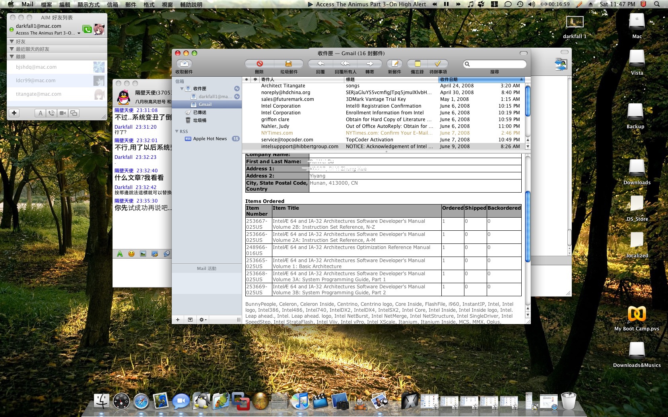Click chat history icon in QQ chat toolbar
The width and height of the screenshot is (668, 417).
[x=167, y=254]
